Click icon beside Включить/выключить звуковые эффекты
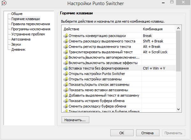The width and height of the screenshot is (191, 140). tap(65, 63)
